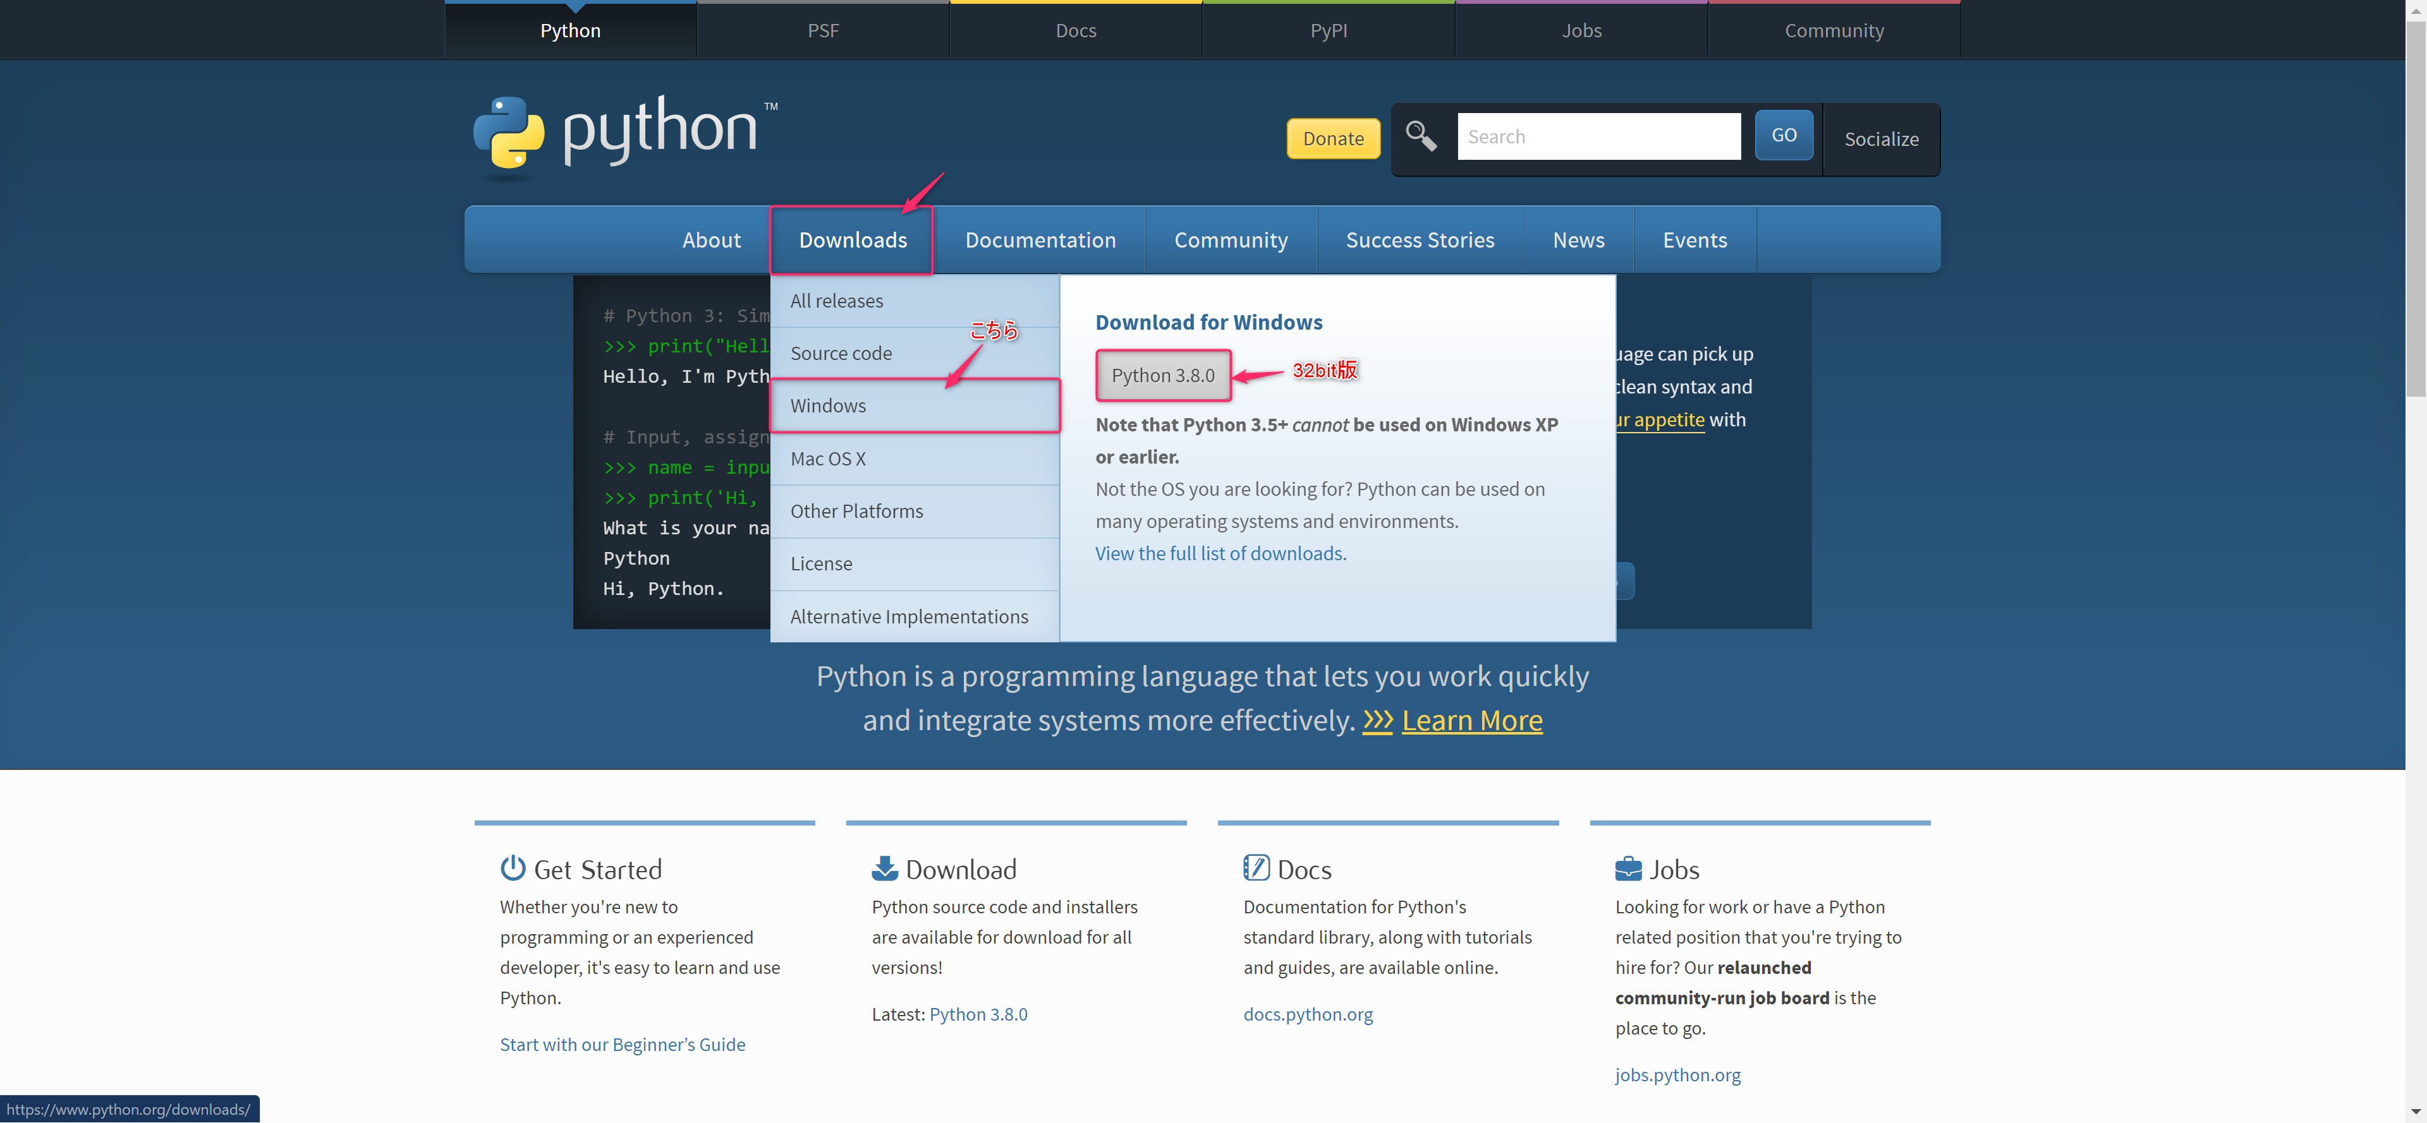Image resolution: width=2427 pixels, height=1123 pixels.
Task: Click "Start with our Beginner's Guide"
Action: 622,1043
